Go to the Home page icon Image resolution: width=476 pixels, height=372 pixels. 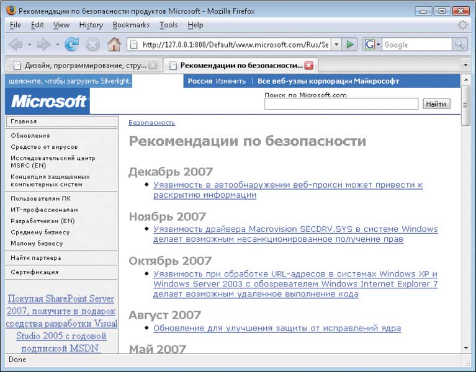click(114, 45)
